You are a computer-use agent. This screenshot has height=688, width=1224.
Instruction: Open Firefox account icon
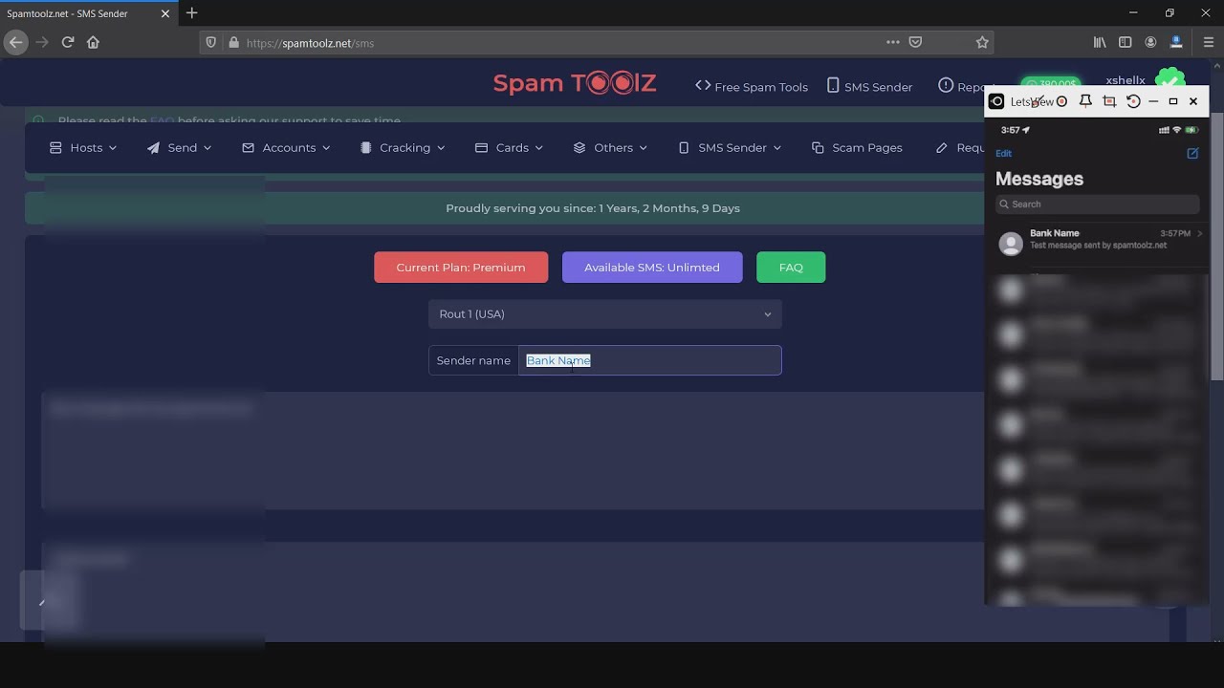tap(1150, 42)
